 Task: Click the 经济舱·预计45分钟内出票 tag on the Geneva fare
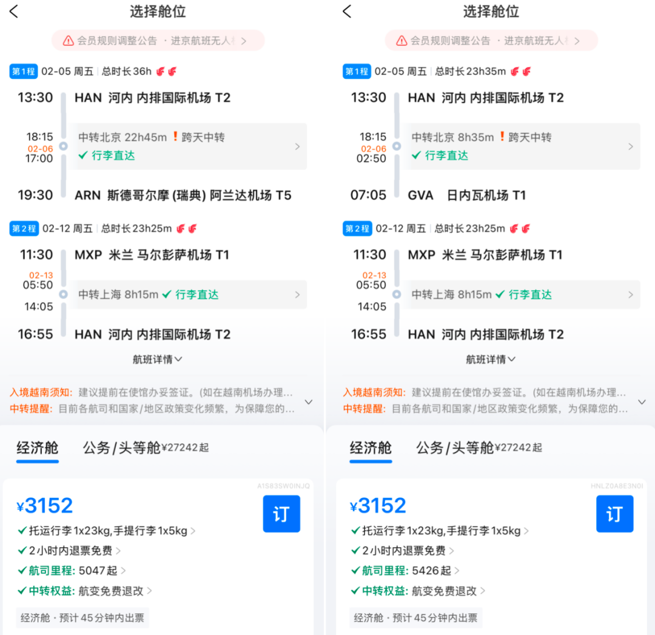click(x=416, y=618)
